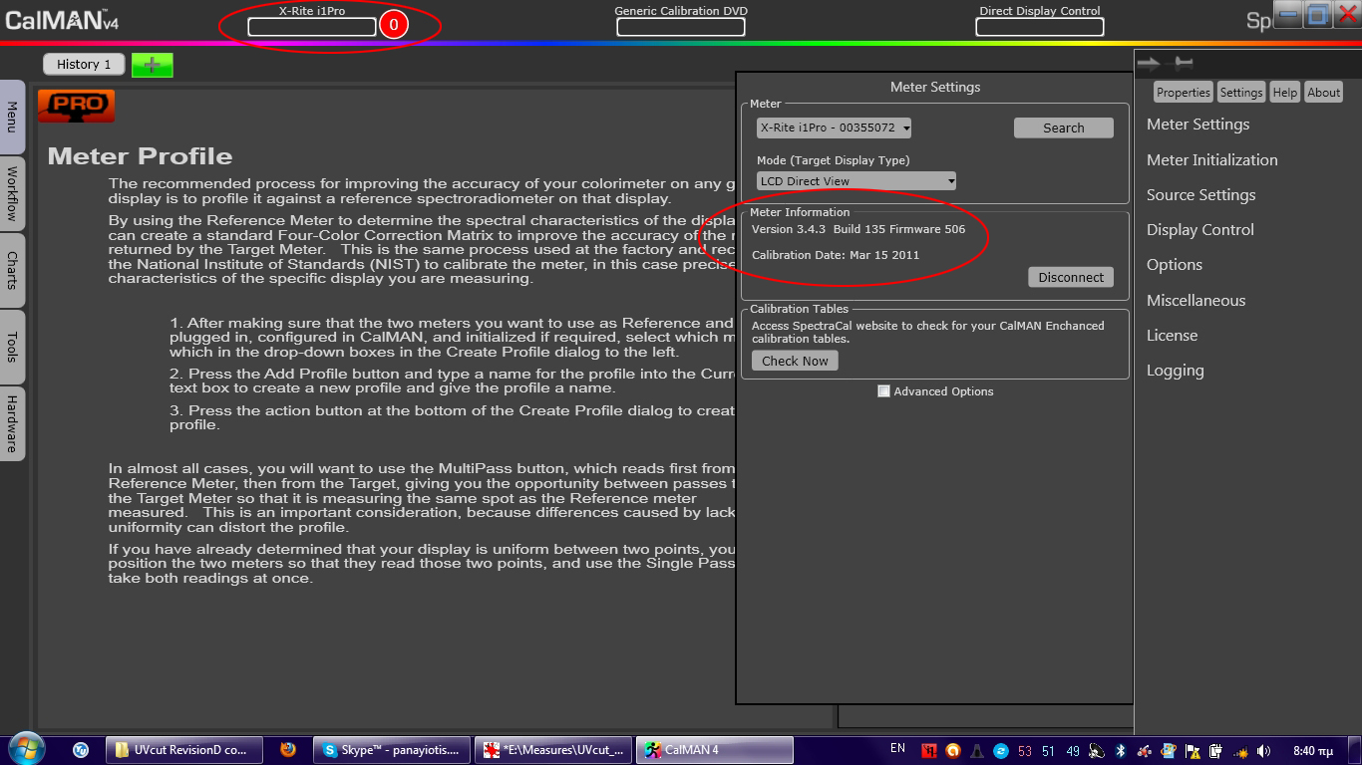
Task: Click the green plus add-history button
Action: (x=152, y=65)
